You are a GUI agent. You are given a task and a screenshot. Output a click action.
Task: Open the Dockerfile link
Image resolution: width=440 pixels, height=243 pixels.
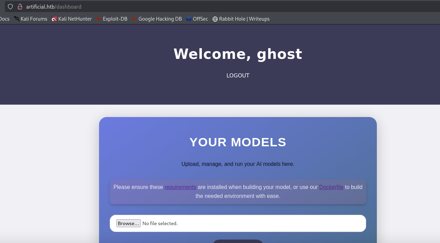pyautogui.click(x=331, y=187)
